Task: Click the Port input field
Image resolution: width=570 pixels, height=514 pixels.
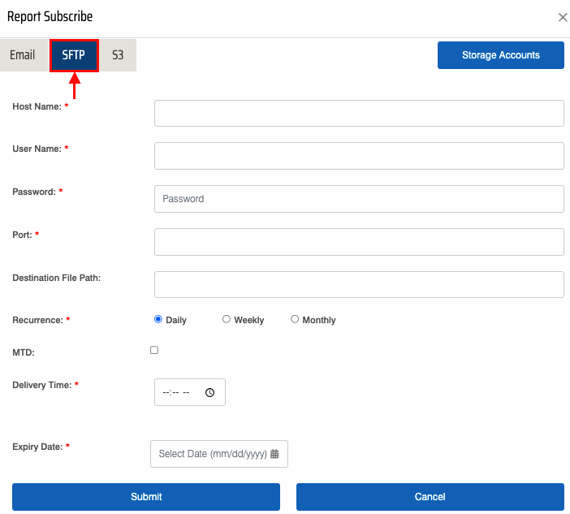Action: 359,242
